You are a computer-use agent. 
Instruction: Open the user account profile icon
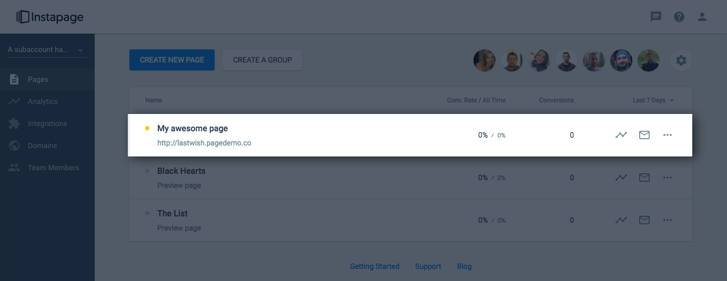tap(702, 17)
